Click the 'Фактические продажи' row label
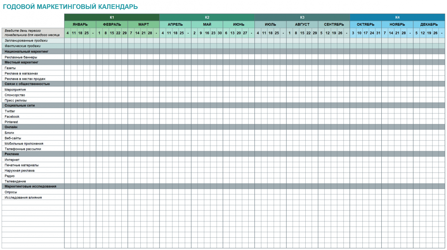The width and height of the screenshot is (447, 250). 33,46
